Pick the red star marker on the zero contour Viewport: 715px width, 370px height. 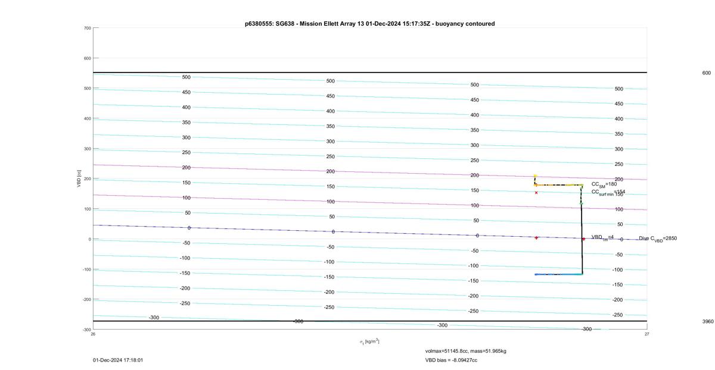(536, 237)
